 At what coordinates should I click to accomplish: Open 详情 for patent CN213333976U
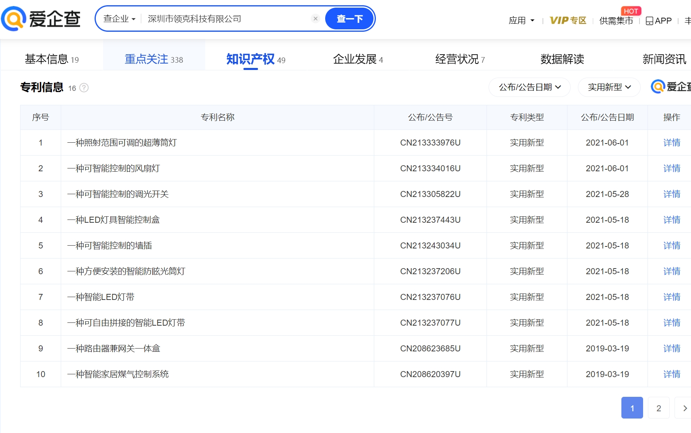point(671,143)
